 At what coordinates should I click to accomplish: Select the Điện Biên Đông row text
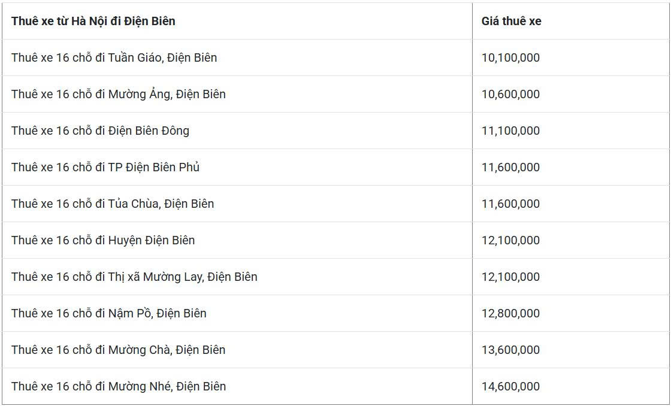click(x=100, y=131)
